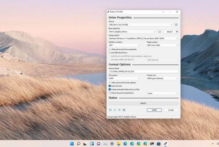Image resolution: width=219 pixels, height=147 pixels.
Task: Open taskbar Search
Action: [79, 144]
